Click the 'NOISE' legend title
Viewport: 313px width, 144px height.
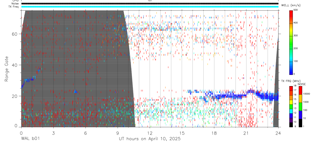point(302,84)
